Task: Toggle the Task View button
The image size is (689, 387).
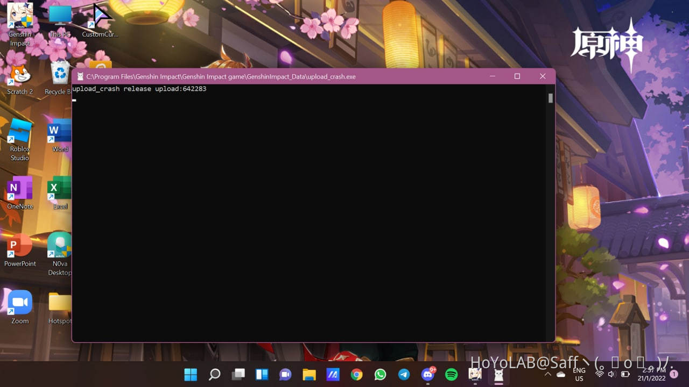Action: pos(238,375)
